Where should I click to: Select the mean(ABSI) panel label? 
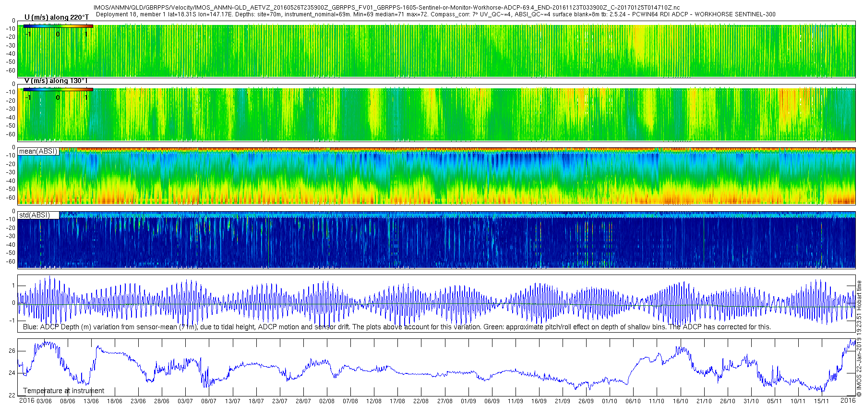click(38, 151)
